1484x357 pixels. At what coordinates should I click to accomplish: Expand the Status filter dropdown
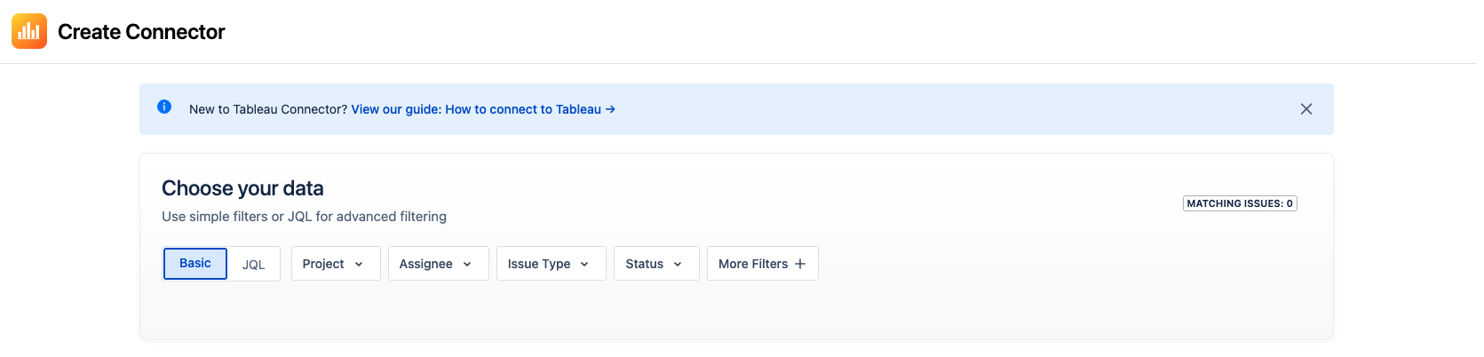[x=656, y=264]
